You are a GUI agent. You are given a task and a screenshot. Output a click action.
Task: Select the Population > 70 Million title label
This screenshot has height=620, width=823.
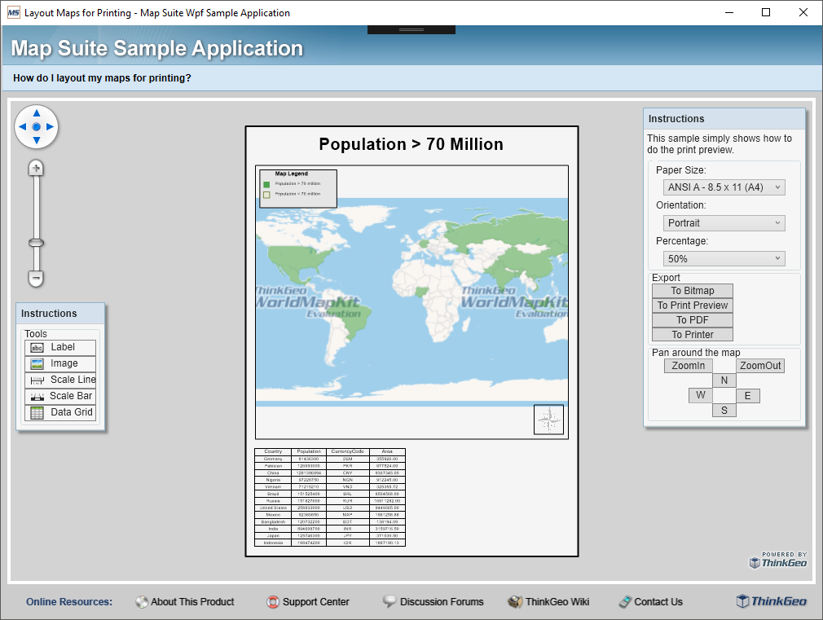click(411, 144)
